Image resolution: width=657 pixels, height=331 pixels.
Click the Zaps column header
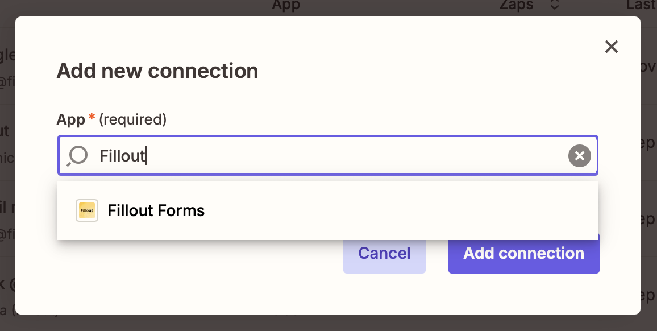coord(518,6)
